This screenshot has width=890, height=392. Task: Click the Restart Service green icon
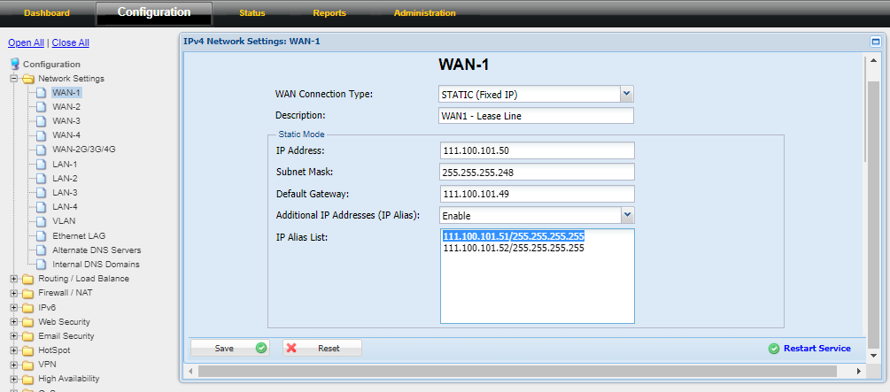click(774, 349)
